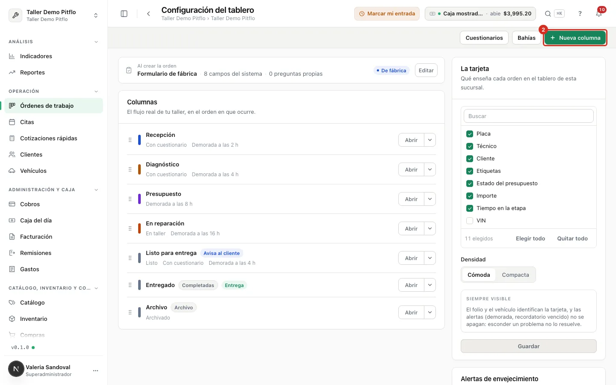Collapse the Administración y Caja section
The width and height of the screenshot is (616, 385).
pyautogui.click(x=96, y=190)
